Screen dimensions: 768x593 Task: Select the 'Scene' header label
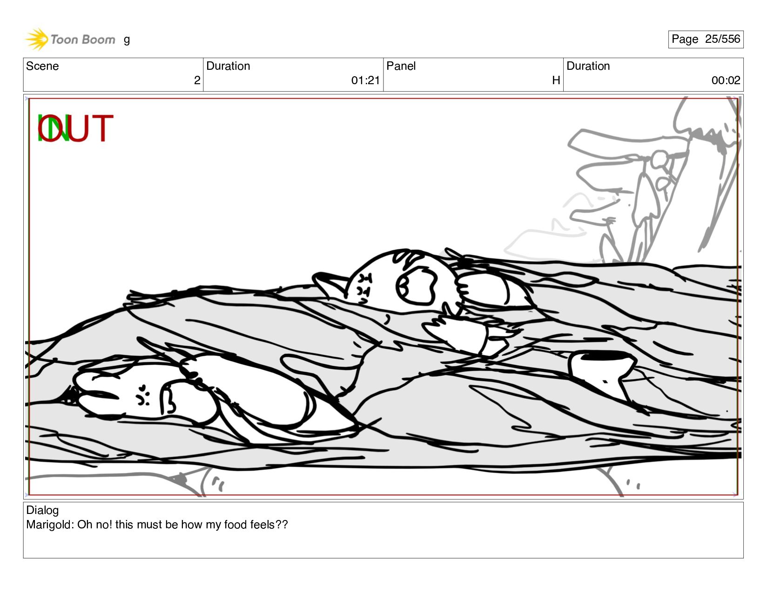tap(42, 66)
